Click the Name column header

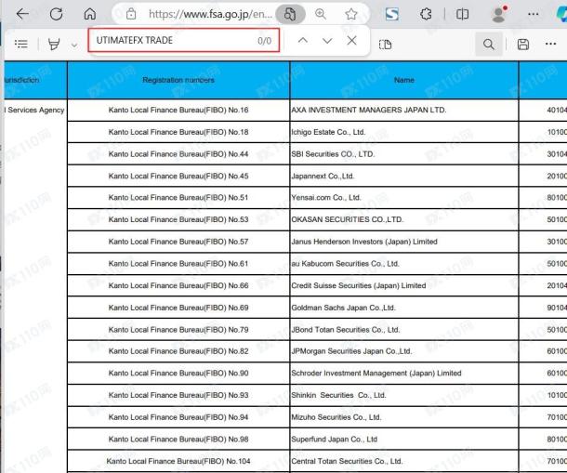tap(404, 80)
